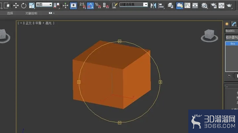Toggle the Spinner Snap button
Screen dimensions: 238x133
click(x=106, y=6)
